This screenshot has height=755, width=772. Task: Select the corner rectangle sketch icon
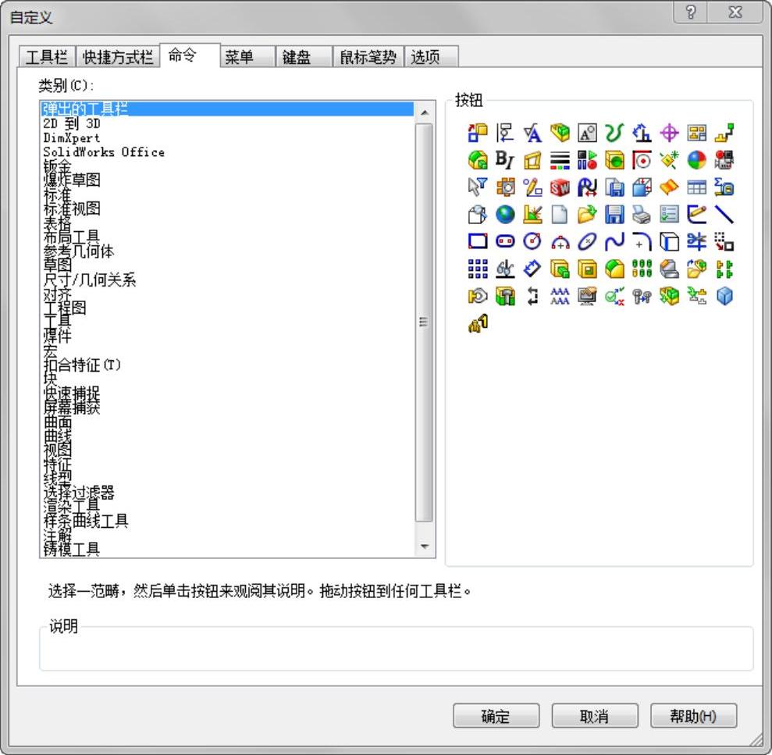(x=478, y=242)
